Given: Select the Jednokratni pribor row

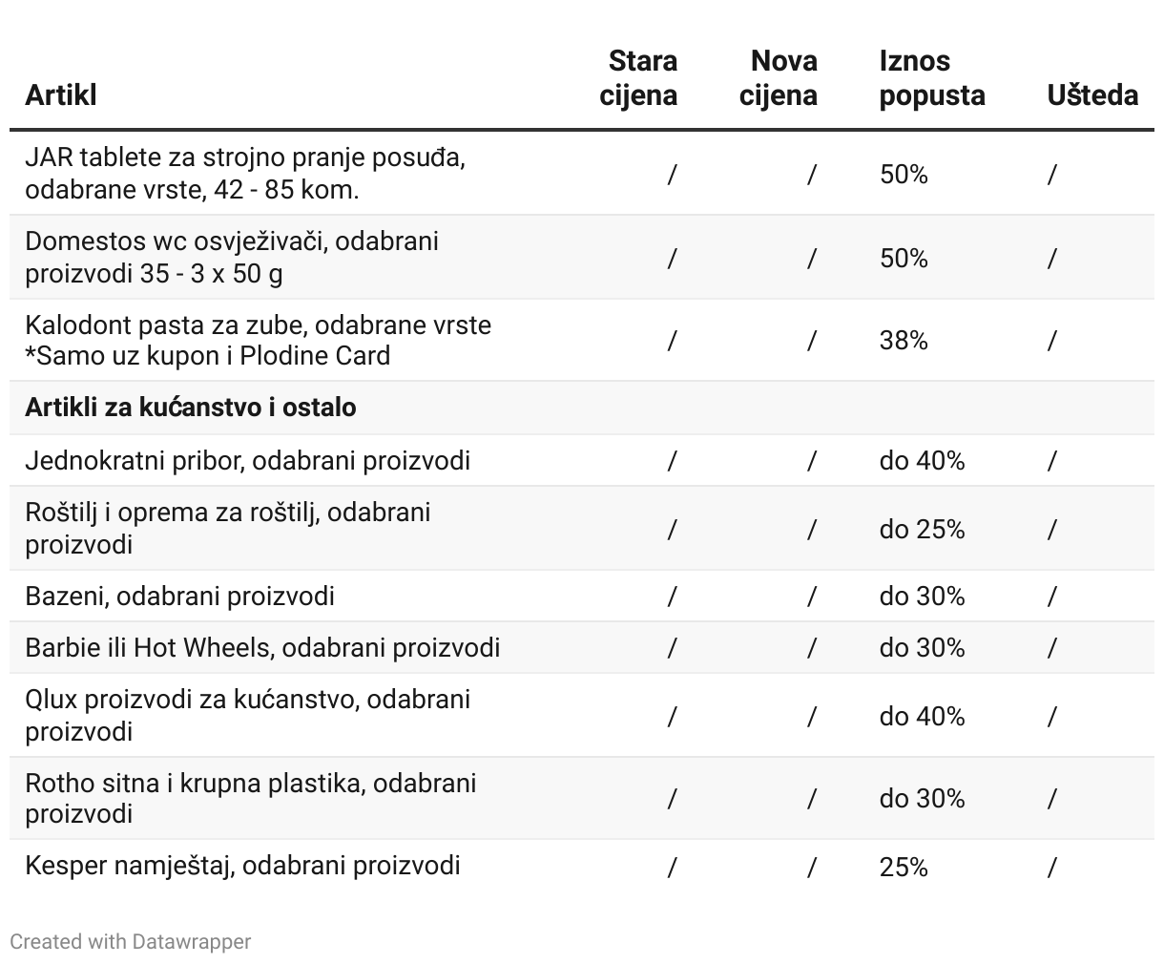Looking at the screenshot, I should point(248,461).
